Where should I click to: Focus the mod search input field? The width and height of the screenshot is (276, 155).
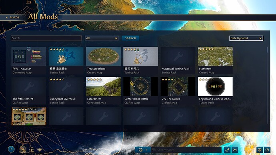coord(46,38)
